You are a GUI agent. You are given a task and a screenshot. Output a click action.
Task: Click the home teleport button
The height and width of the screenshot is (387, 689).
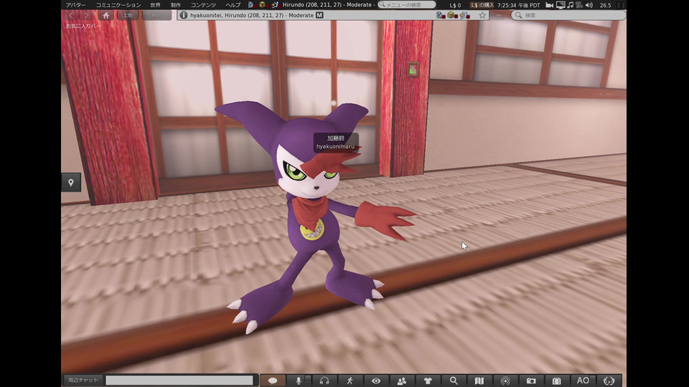(x=106, y=15)
